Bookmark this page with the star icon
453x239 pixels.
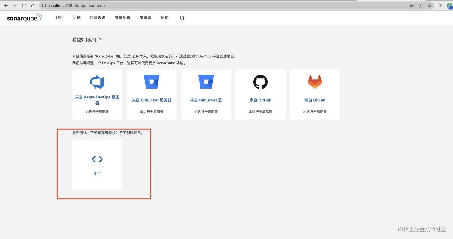[429, 5]
